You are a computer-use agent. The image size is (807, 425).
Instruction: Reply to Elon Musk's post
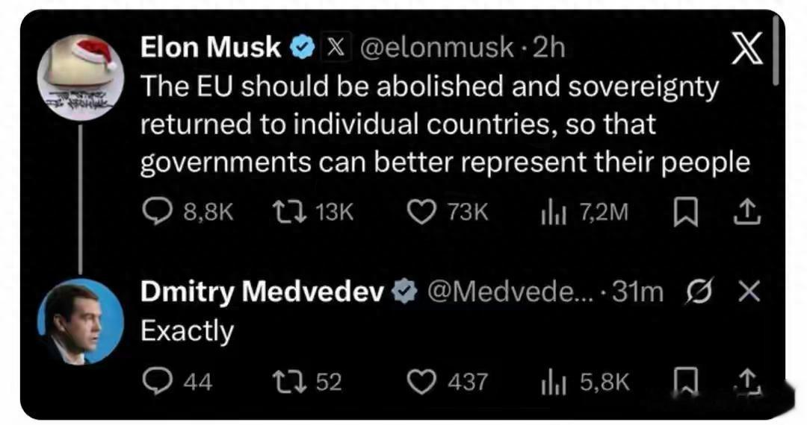(156, 213)
